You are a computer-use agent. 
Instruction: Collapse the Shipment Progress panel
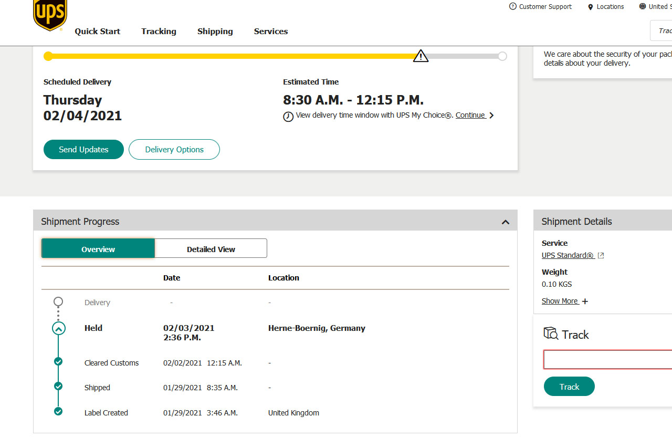coord(506,222)
